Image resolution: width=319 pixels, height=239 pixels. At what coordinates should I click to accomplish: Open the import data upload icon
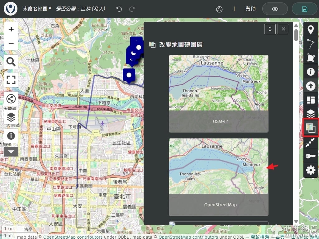tap(311, 86)
